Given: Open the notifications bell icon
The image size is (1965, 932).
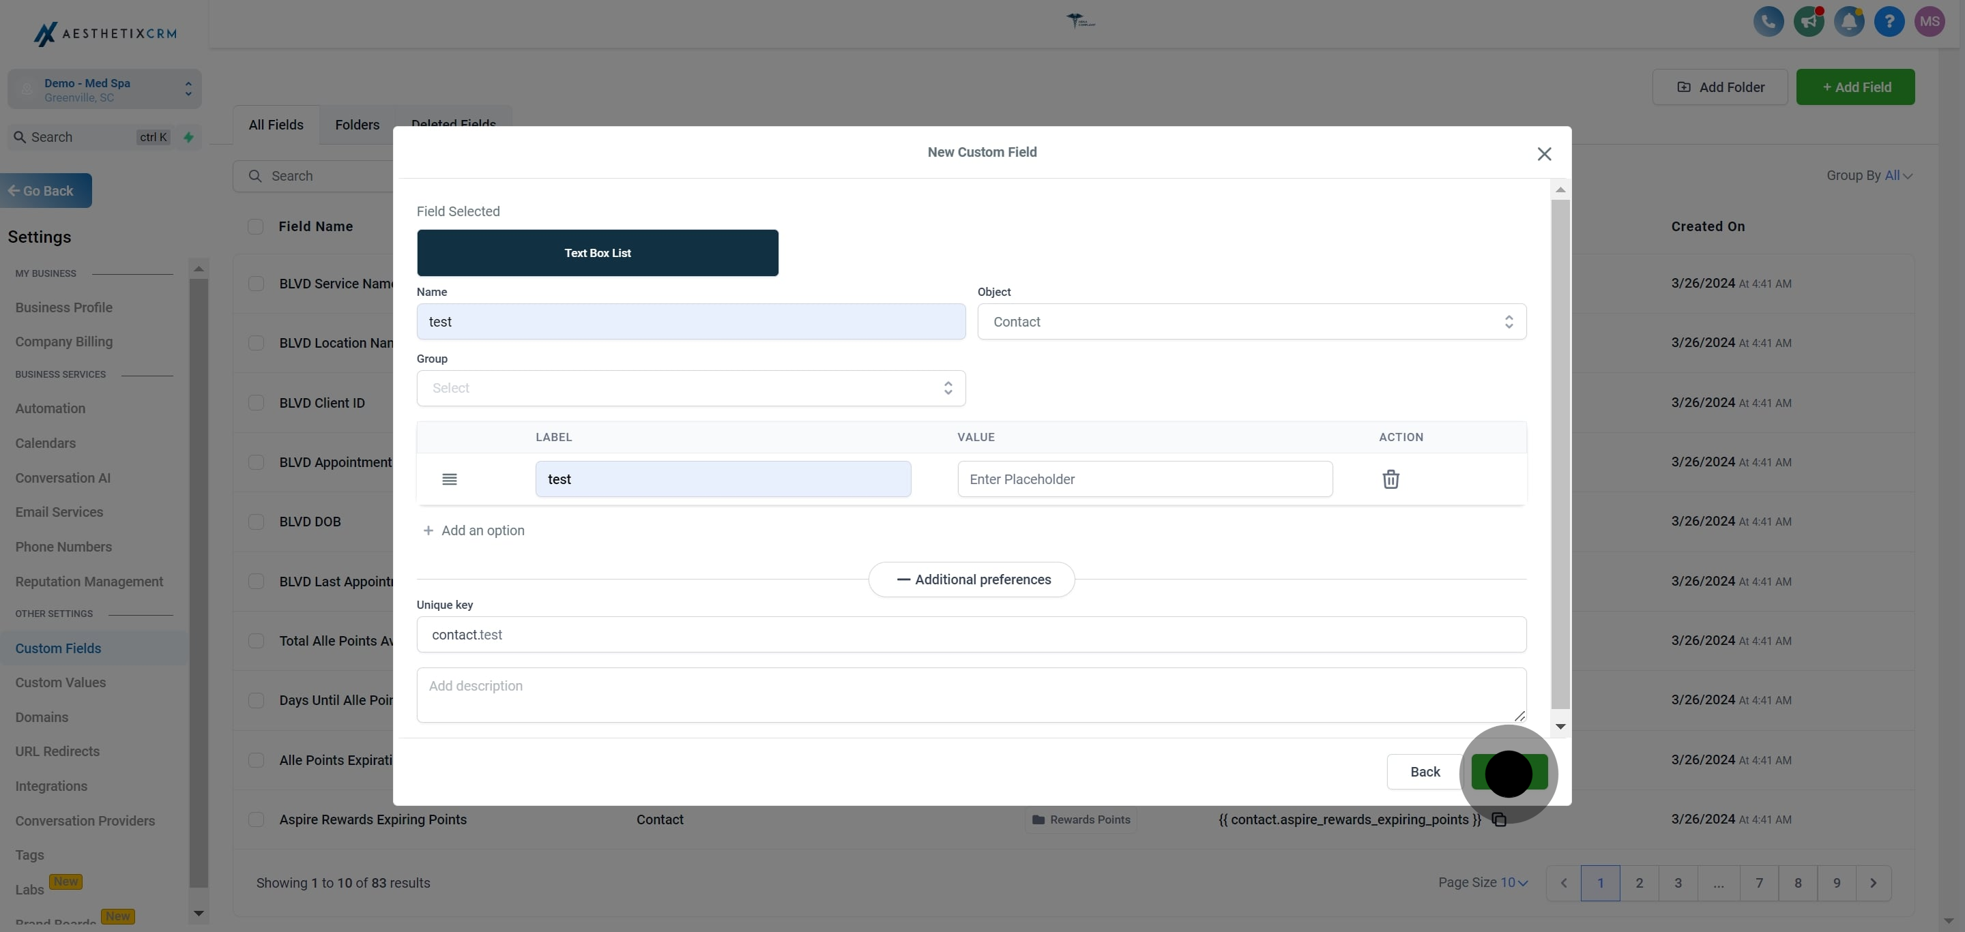Looking at the screenshot, I should [x=1848, y=21].
